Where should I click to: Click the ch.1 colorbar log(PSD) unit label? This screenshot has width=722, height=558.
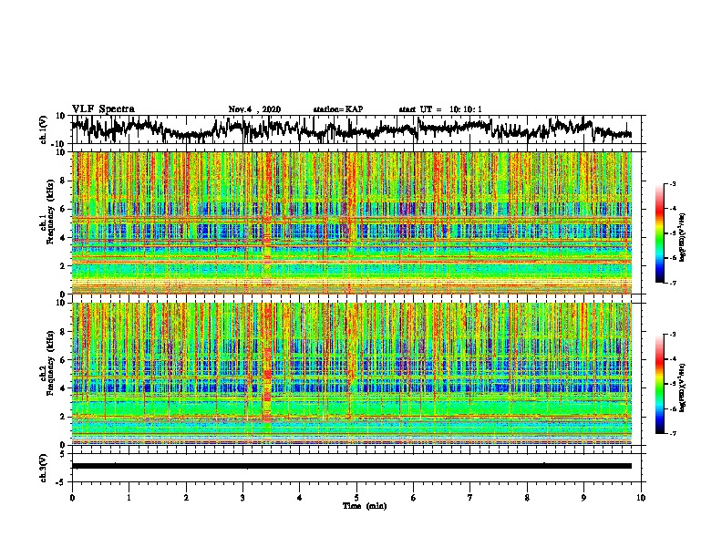point(683,238)
